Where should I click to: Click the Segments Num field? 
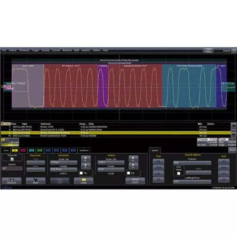click(x=36, y=170)
